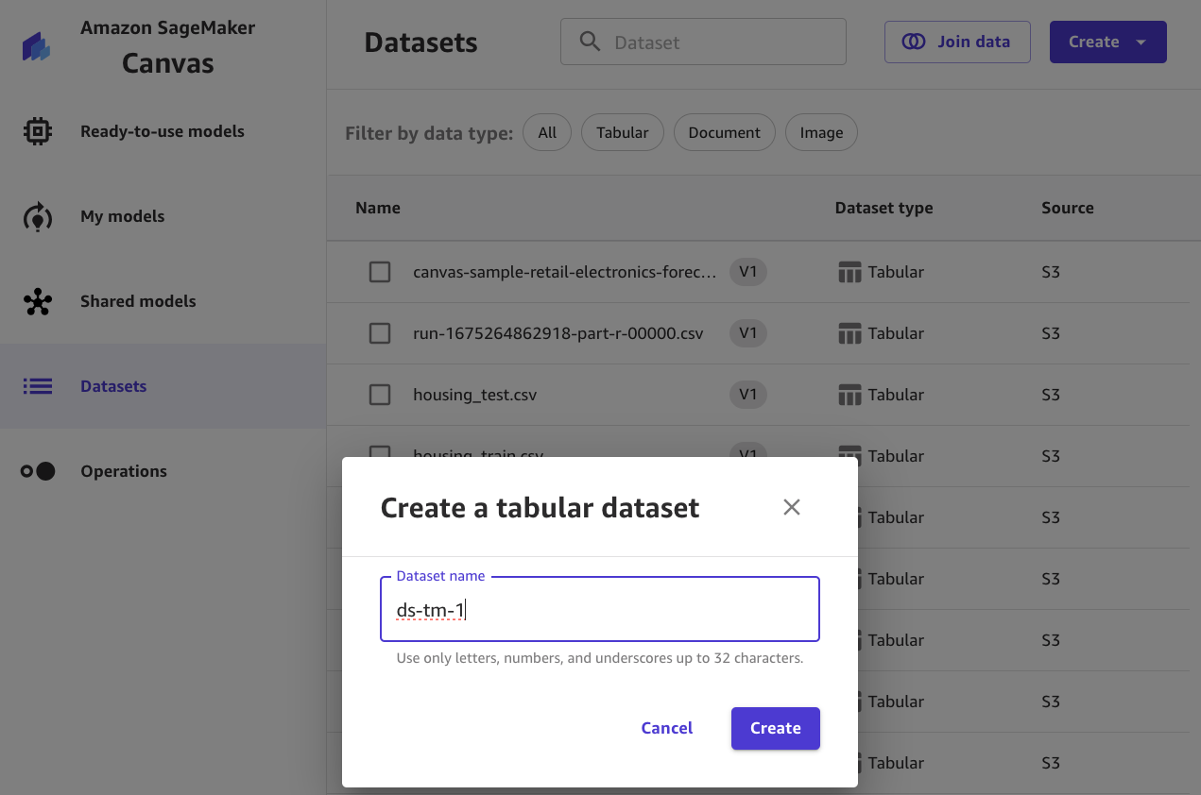Click the Dataset name input field
Viewport: 1201px width, 795px height.
599,610
